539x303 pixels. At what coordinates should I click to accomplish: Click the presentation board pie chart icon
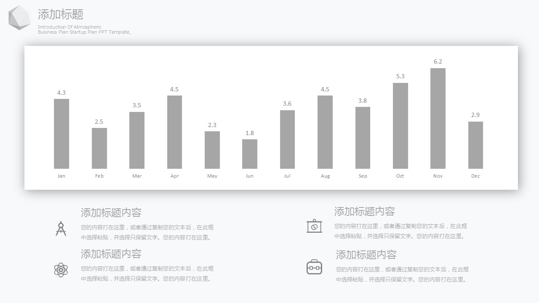pos(314,226)
